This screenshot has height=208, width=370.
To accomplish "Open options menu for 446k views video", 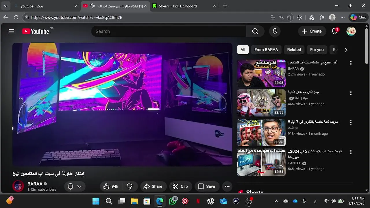I will [351, 93].
